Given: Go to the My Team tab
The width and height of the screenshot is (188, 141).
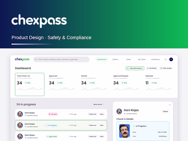Looking at the screenshot, I should [142, 59].
